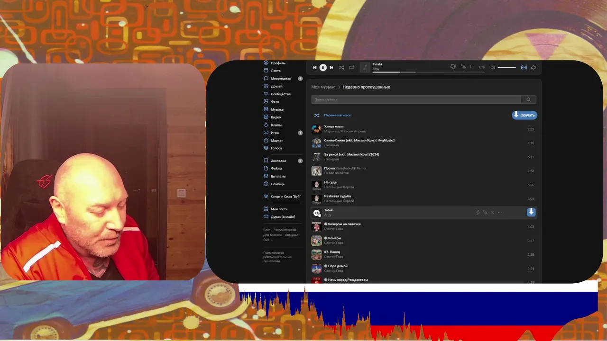Click the lightning icon on Tataki row
This screenshot has width=607, height=341.
[478, 213]
